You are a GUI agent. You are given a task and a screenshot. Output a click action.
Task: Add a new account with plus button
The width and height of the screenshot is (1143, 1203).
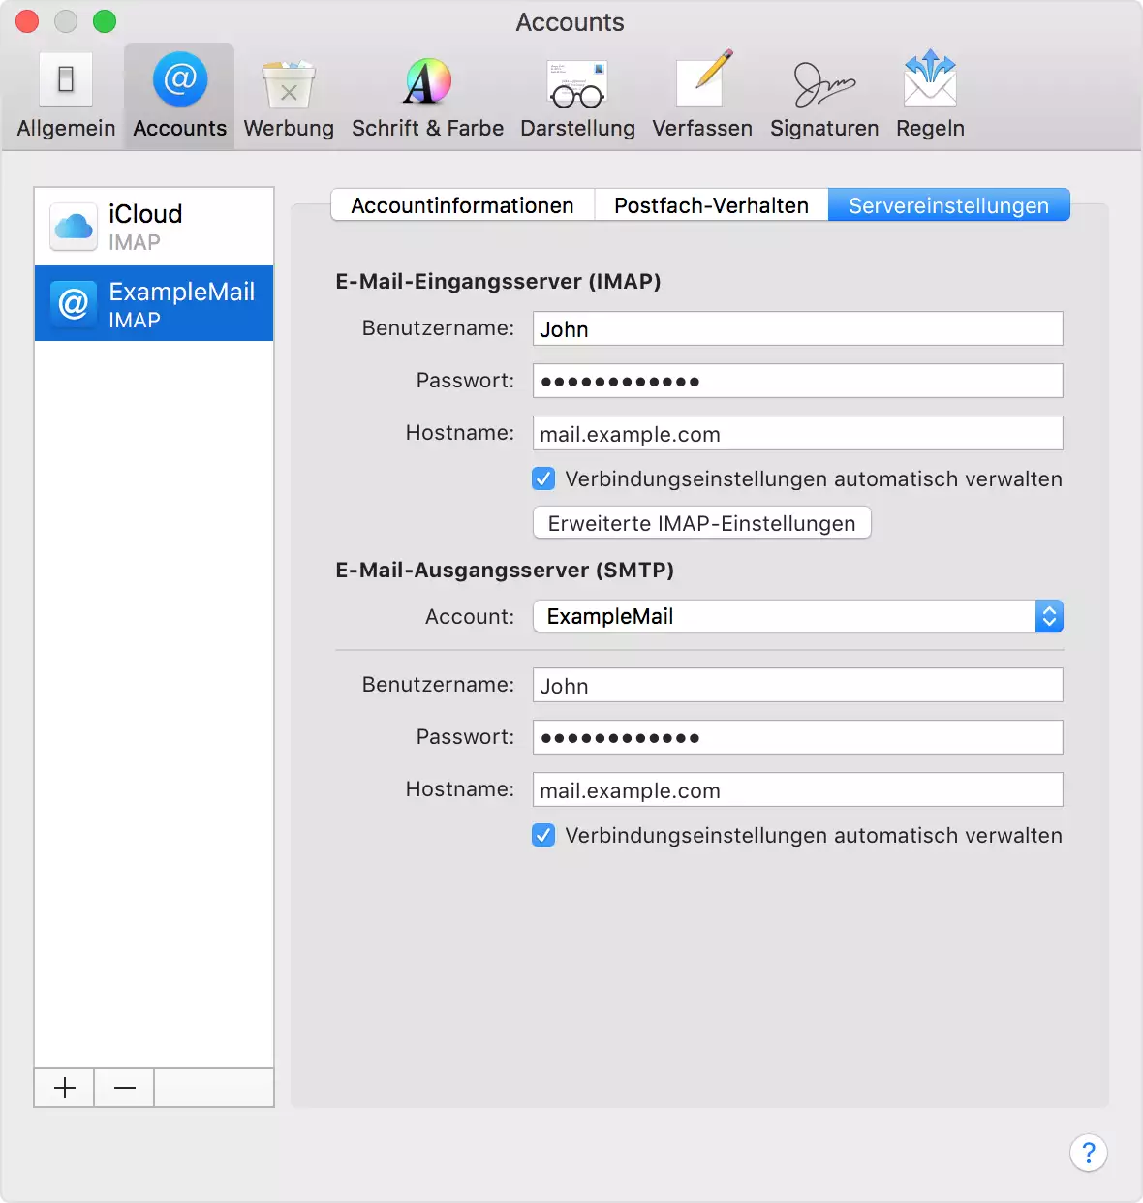(x=65, y=1088)
